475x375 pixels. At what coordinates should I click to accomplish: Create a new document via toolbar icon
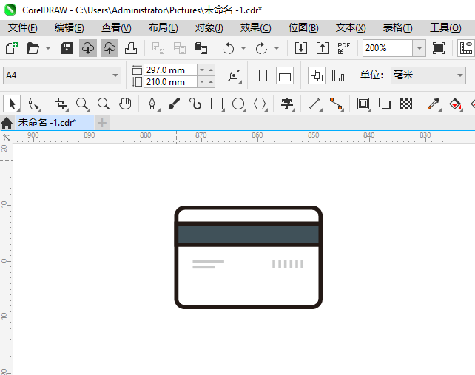coord(12,48)
